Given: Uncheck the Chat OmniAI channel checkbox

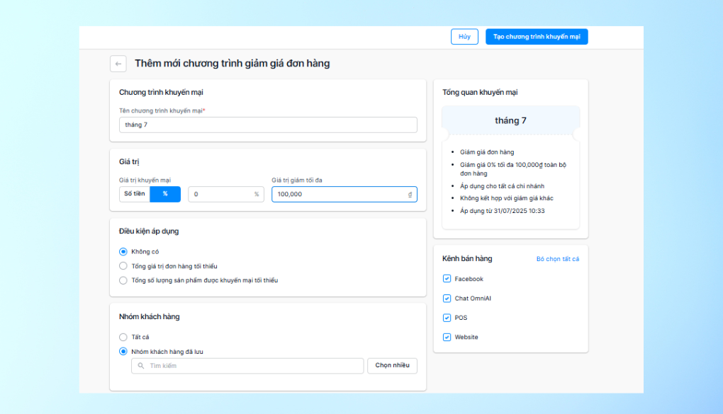Looking at the screenshot, I should pyautogui.click(x=447, y=299).
